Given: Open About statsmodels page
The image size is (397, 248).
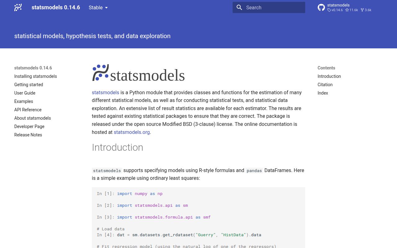Looking at the screenshot, I should pos(33,118).
